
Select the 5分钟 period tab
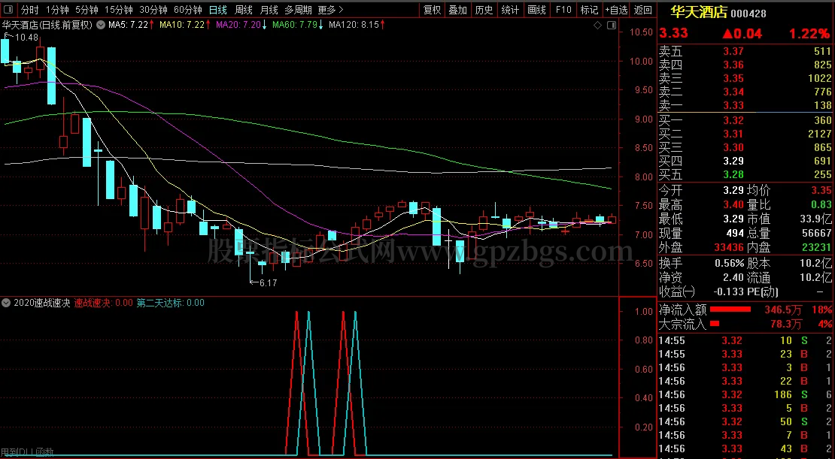click(87, 10)
